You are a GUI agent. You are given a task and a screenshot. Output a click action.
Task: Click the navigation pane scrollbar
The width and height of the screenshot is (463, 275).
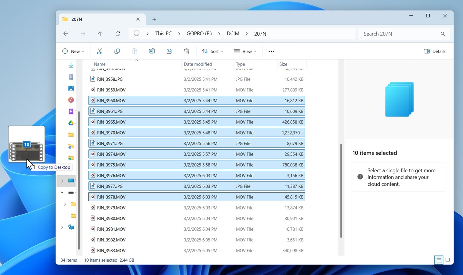point(79,180)
